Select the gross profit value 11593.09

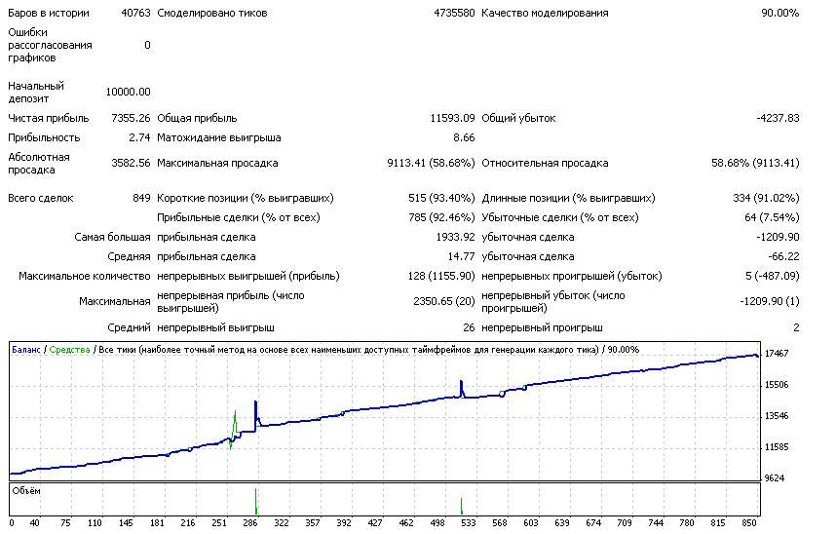pyautogui.click(x=452, y=118)
